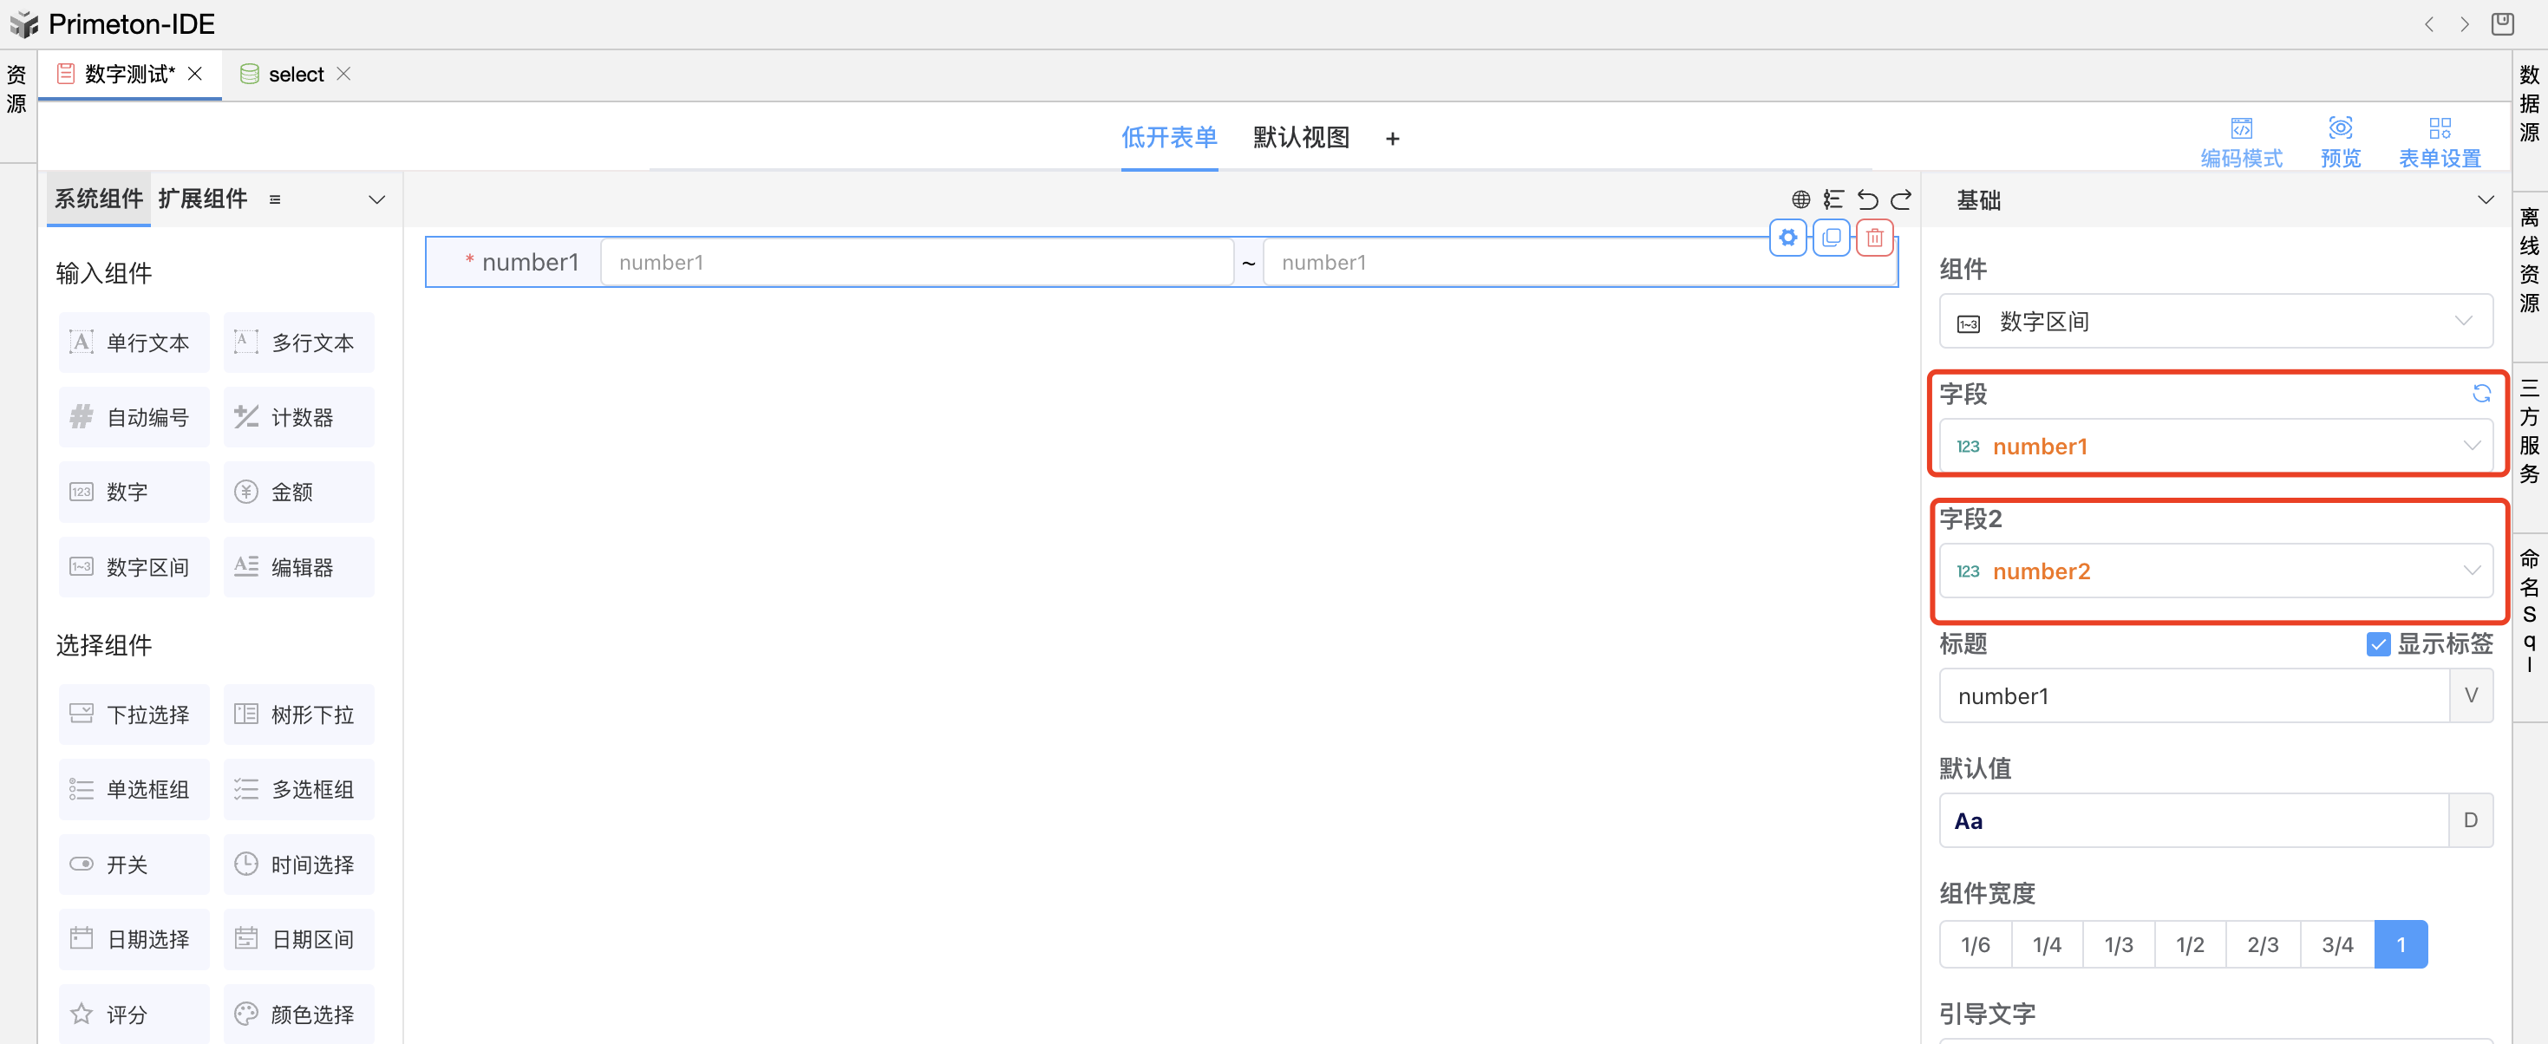Open the 组件 type dropdown
This screenshot has width=2548, height=1044.
click(2215, 322)
